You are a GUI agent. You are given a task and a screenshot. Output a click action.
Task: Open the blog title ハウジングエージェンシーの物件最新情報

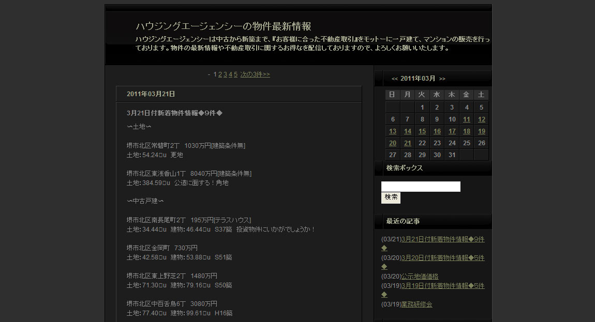[x=223, y=26]
